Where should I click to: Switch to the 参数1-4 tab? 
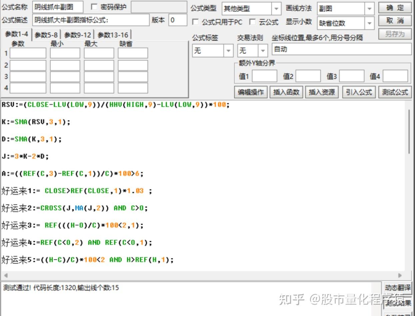coord(16,34)
